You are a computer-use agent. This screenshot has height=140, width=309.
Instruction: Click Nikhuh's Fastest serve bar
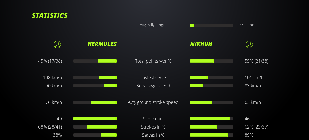point(212,78)
